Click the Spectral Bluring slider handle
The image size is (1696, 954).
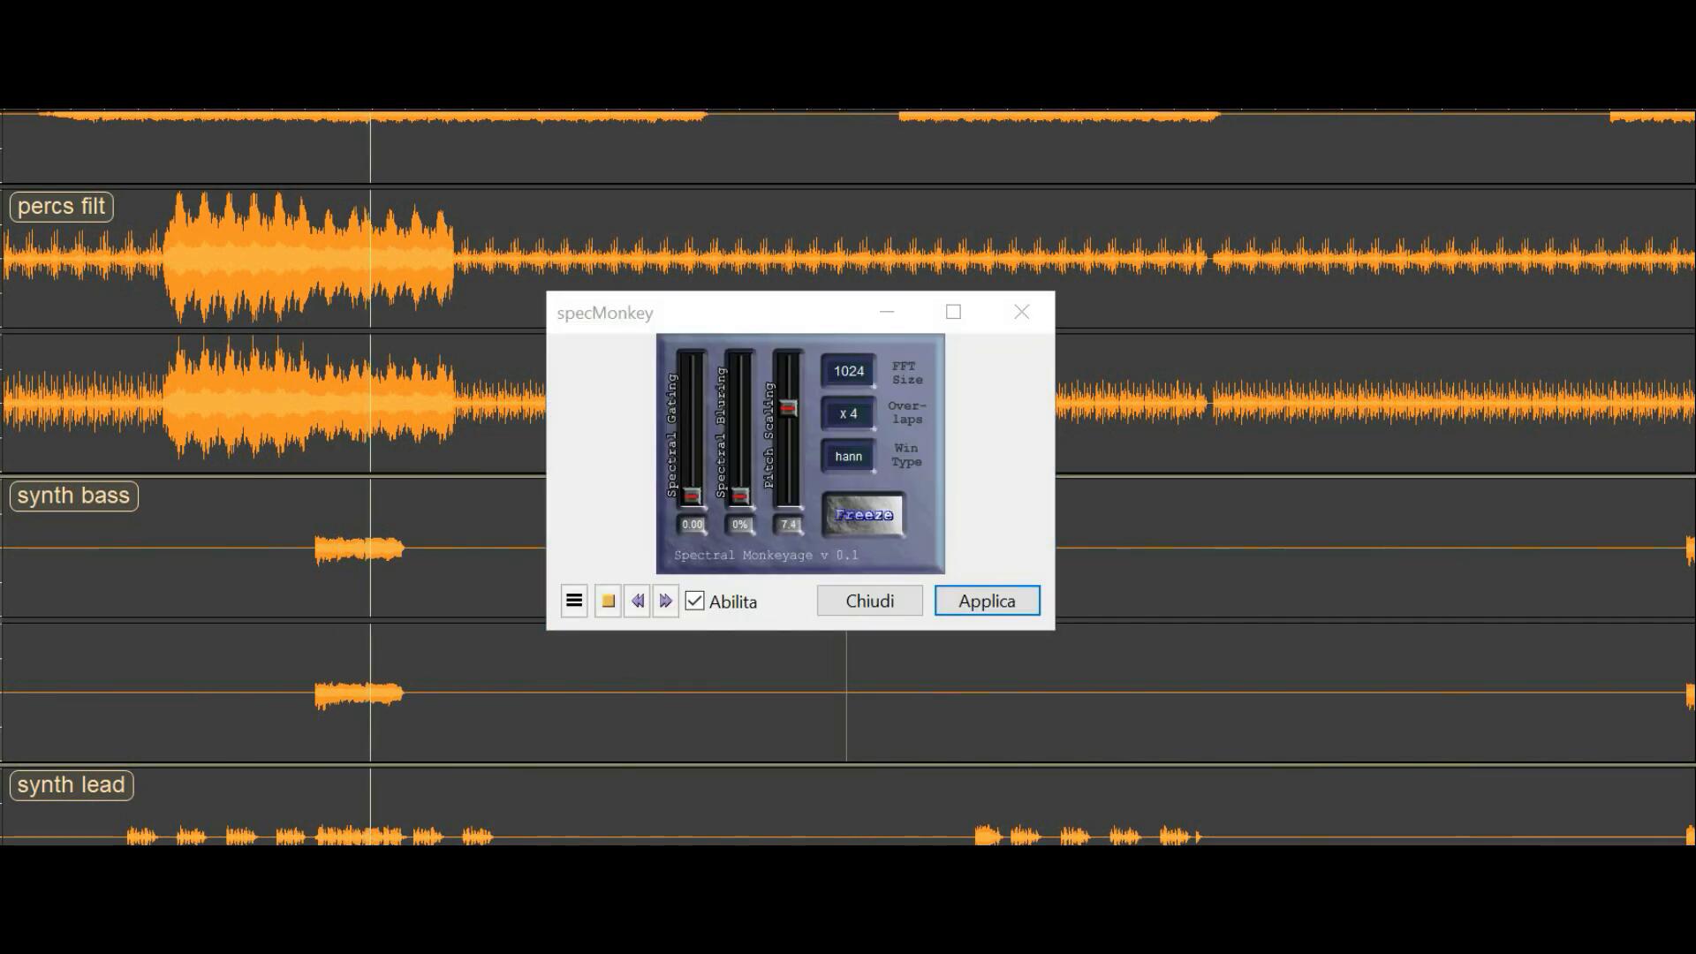point(740,496)
